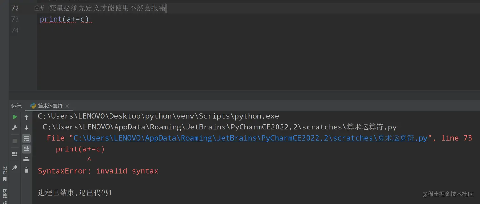This screenshot has height=204, width=480.
Task: Click the 进程已结束,退出代码1 line
Action: coord(75,193)
